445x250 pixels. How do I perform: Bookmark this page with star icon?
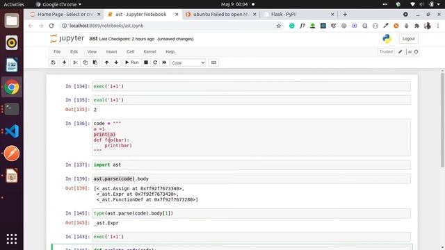tap(279, 26)
